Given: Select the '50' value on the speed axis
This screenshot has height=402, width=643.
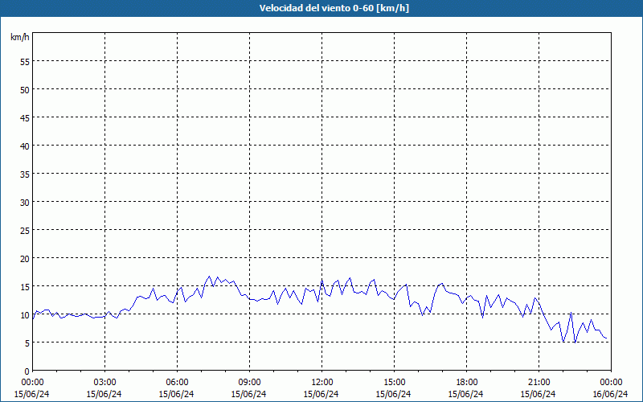Looking at the screenshot, I should tap(25, 90).
